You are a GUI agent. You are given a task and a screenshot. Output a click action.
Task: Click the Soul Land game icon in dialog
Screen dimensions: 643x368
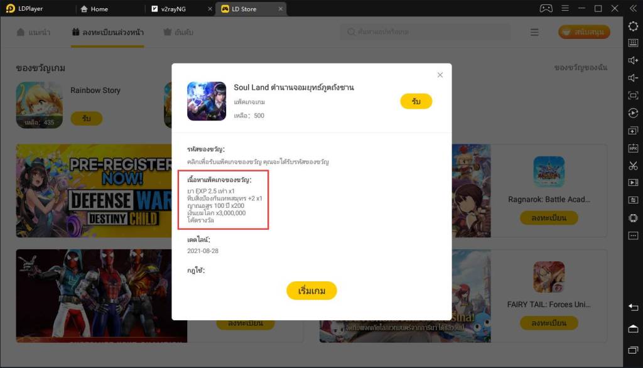[207, 101]
